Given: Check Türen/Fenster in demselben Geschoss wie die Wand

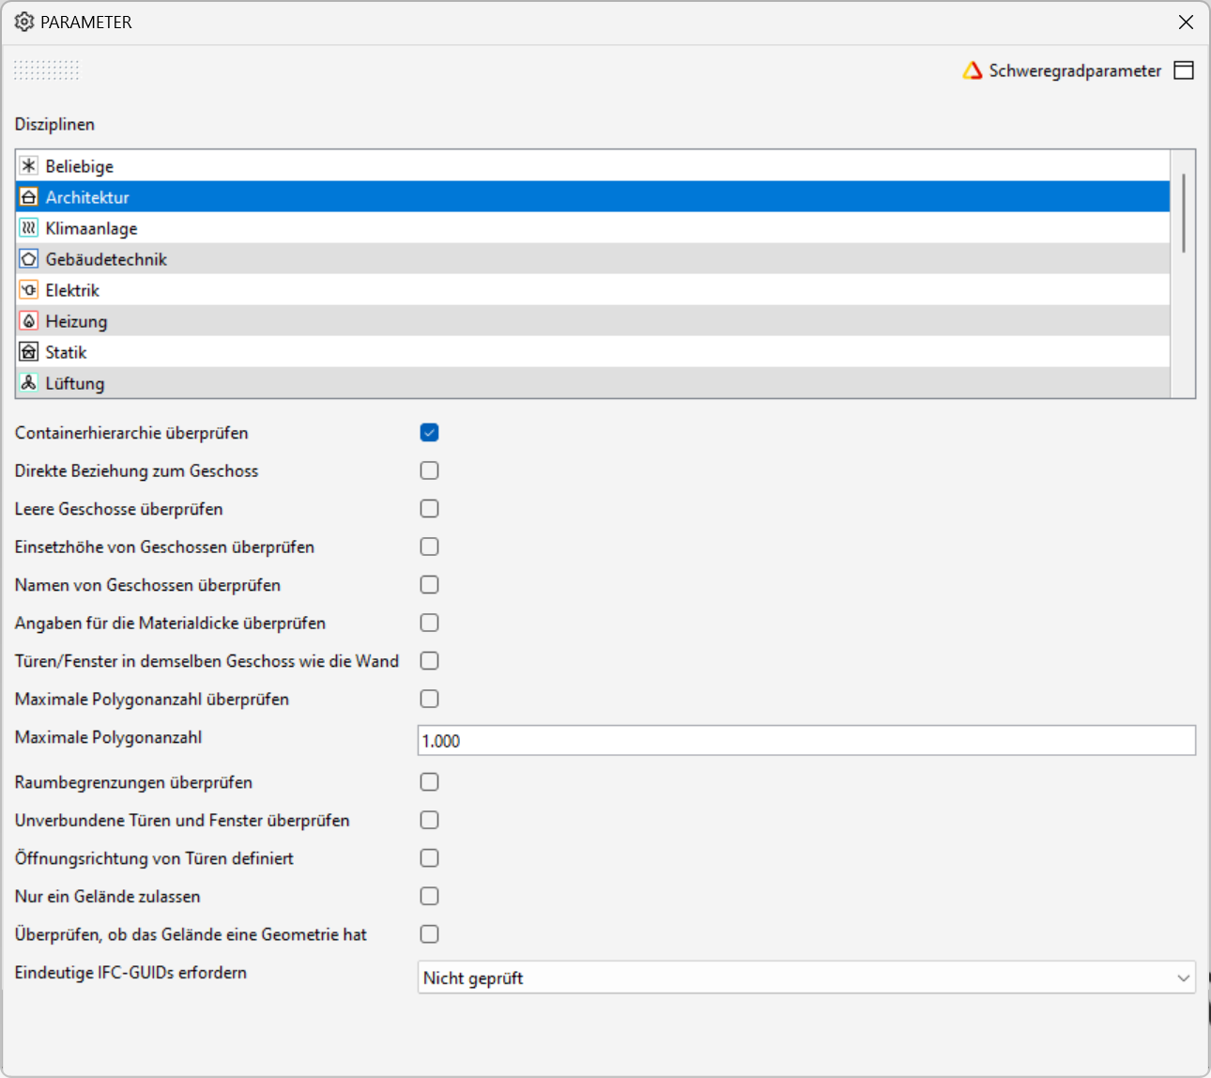Looking at the screenshot, I should point(429,661).
